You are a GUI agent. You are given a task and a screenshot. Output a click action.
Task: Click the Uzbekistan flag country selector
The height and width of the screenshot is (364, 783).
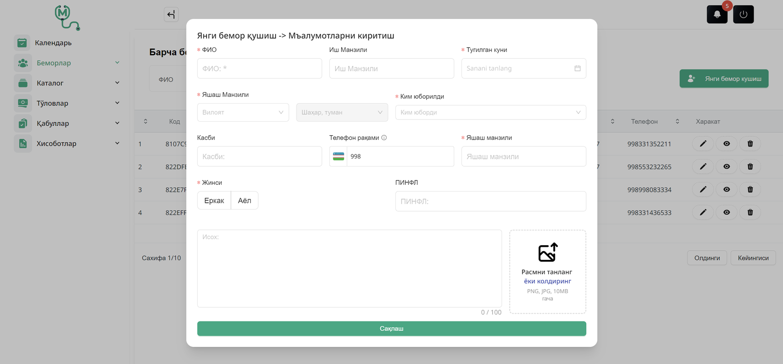(x=338, y=156)
